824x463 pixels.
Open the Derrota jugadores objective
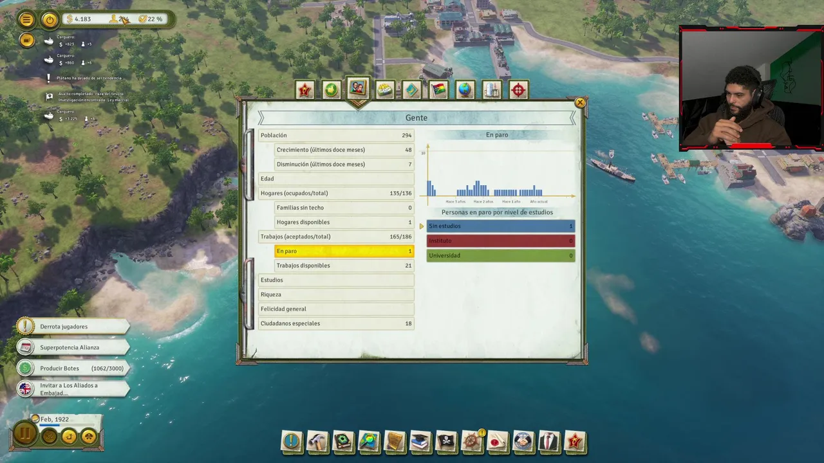(72, 327)
